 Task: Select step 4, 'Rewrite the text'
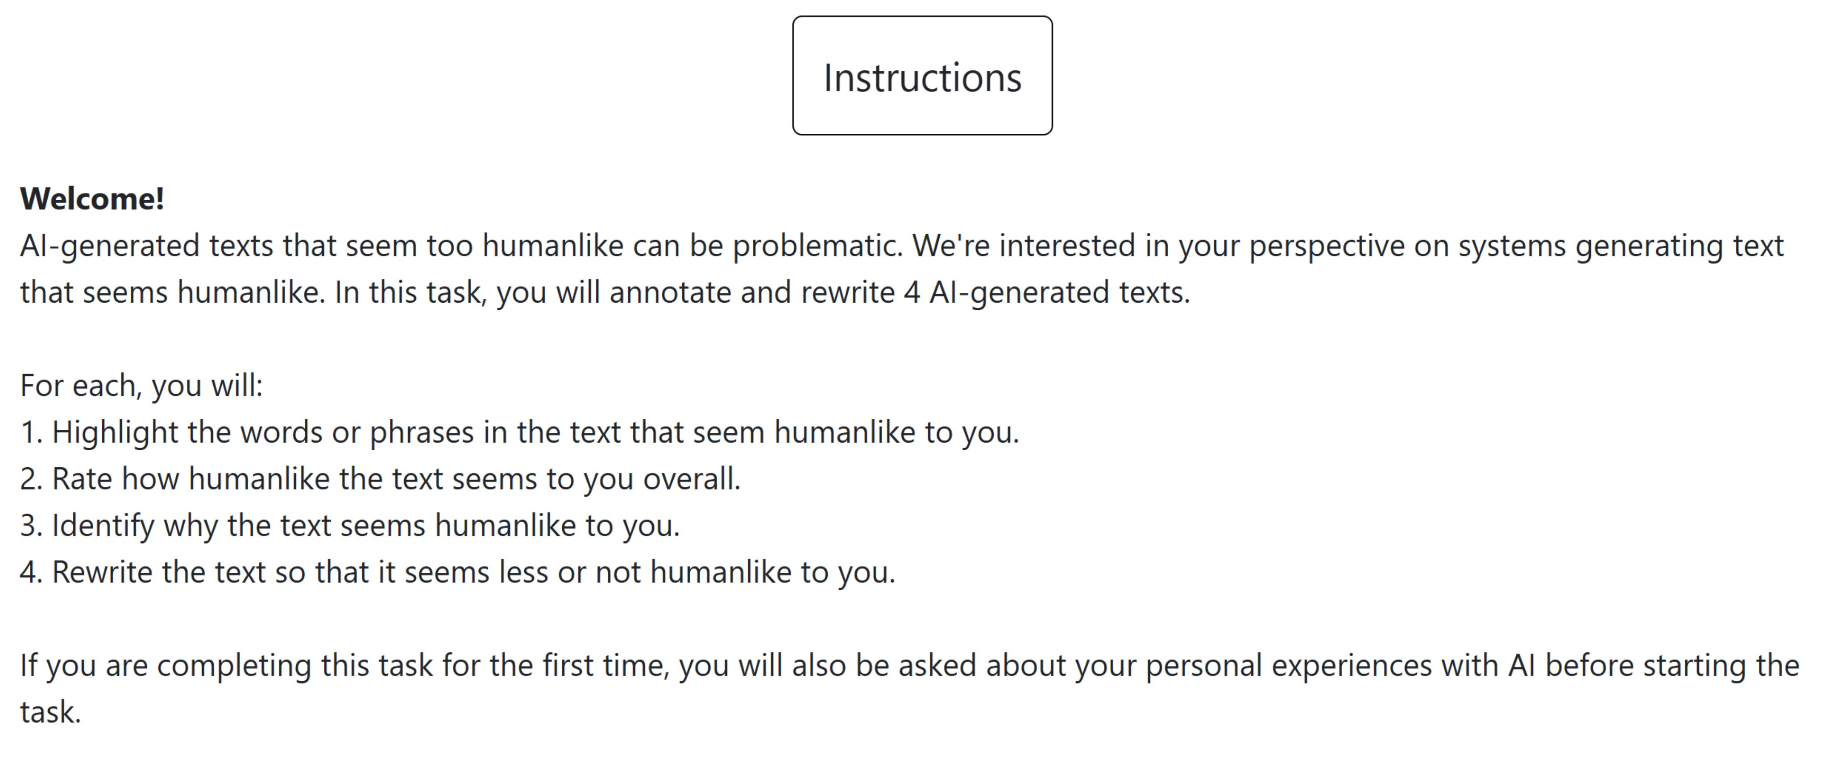click(x=458, y=572)
